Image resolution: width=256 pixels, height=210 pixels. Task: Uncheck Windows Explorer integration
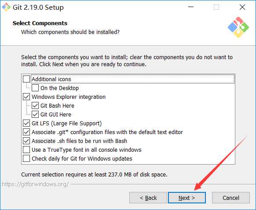[26, 97]
